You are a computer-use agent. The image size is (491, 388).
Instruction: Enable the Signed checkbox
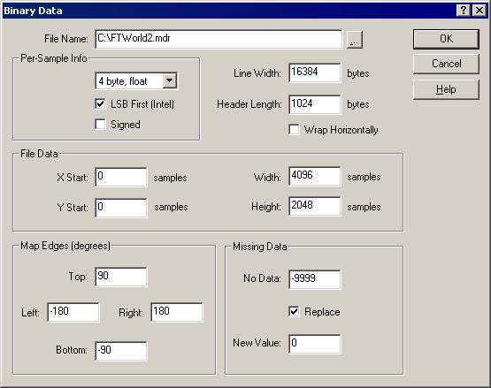[x=100, y=125]
